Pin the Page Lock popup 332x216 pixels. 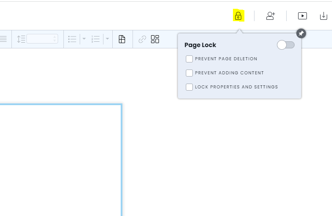[x=301, y=33]
